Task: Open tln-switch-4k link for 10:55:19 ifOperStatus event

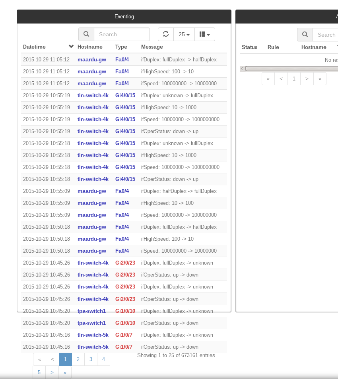Action: coord(93,132)
